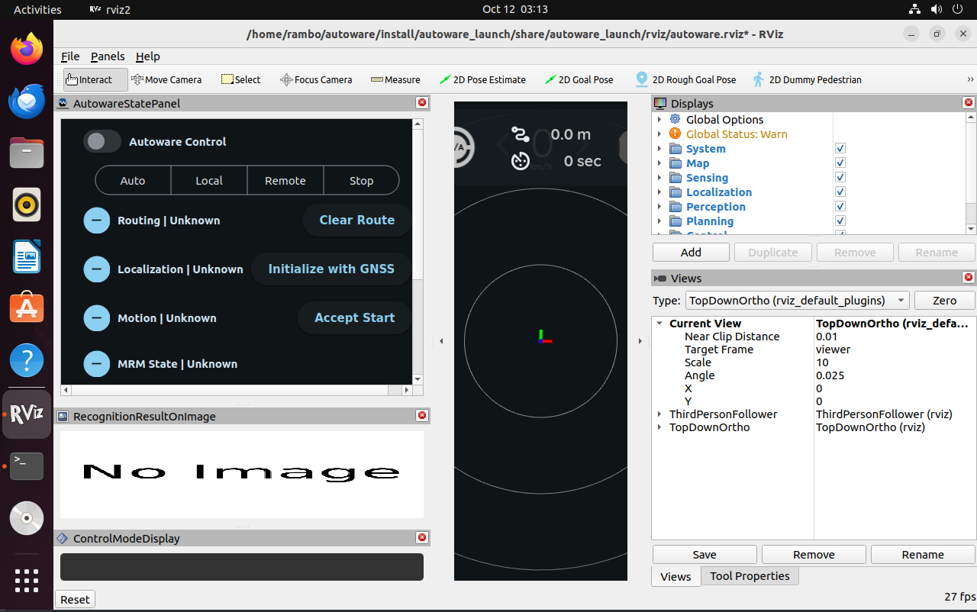Activate 2D Goal Pose tool
The image size is (977, 612).
pos(579,79)
